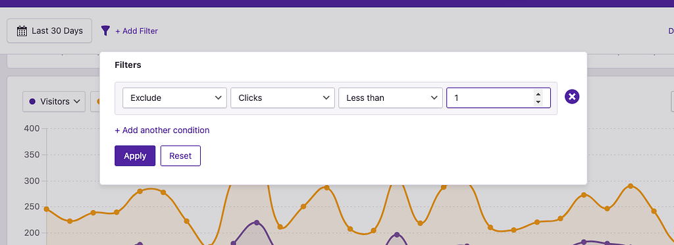The image size is (674, 245).
Task: Open the orange metric selector next to Visitors
Action: (x=95, y=101)
